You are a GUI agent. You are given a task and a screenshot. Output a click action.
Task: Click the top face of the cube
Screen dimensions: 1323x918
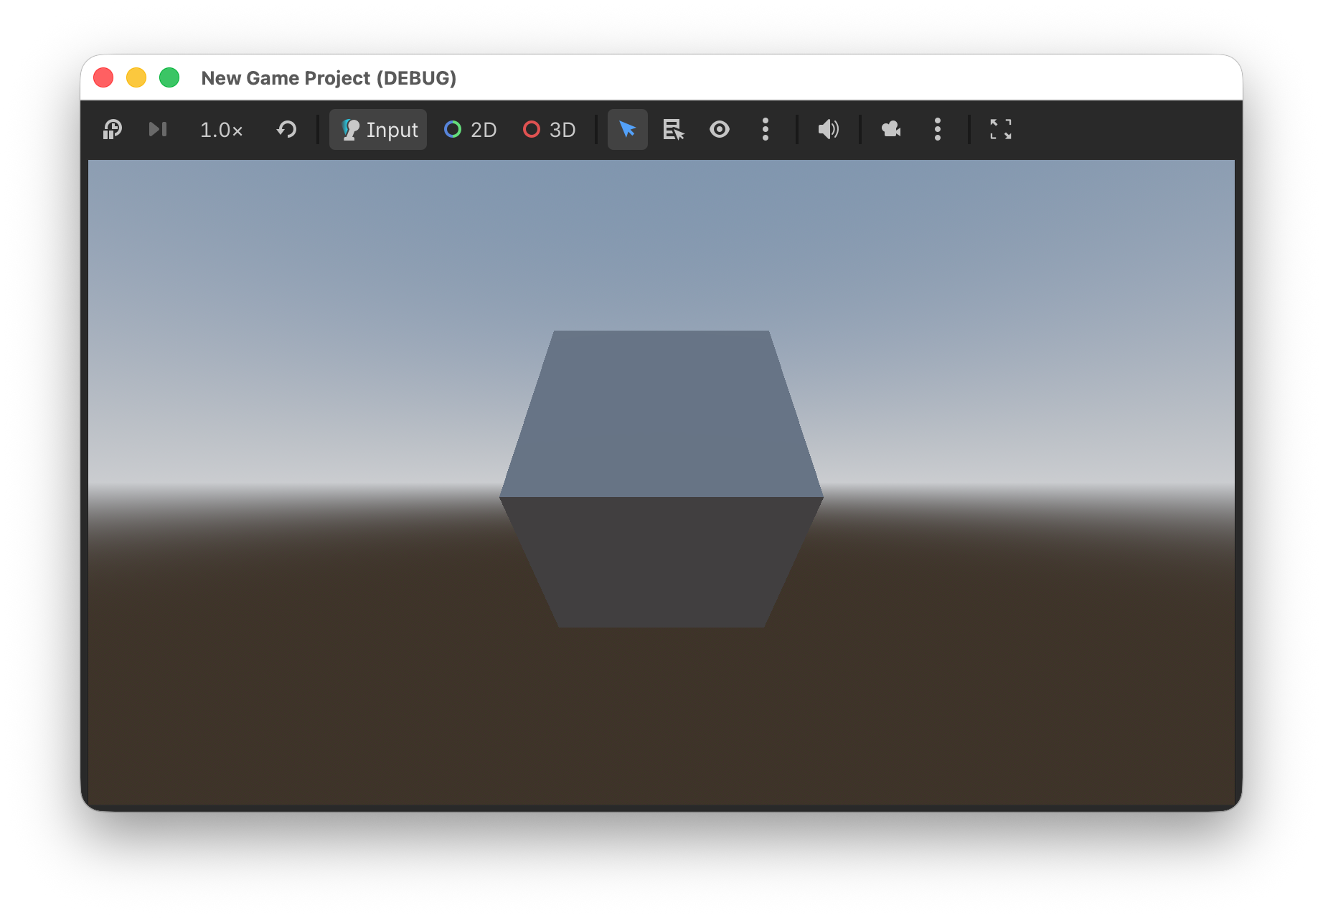pyautogui.click(x=661, y=412)
